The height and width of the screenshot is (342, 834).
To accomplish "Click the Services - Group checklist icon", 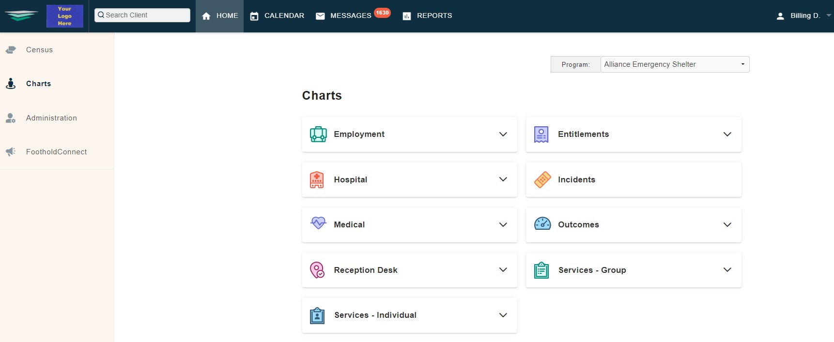I will pos(541,270).
